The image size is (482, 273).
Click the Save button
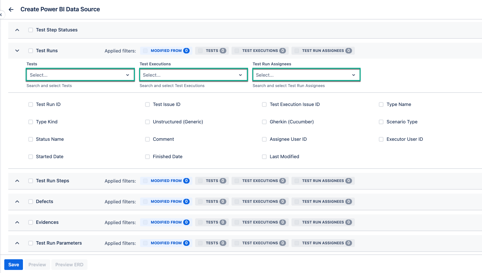click(x=14, y=265)
